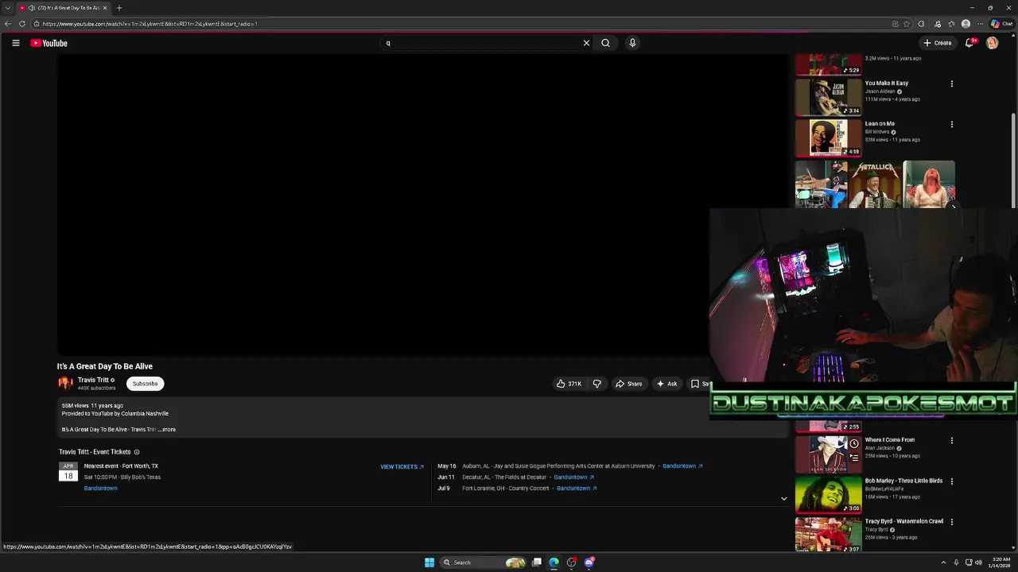Open options for Where I Come From
This screenshot has width=1018, height=572.
(951, 440)
